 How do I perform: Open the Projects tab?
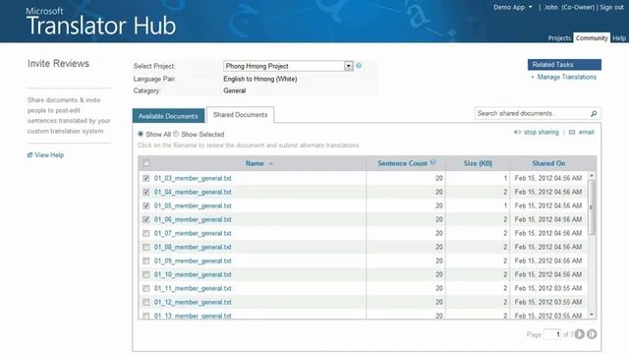559,38
